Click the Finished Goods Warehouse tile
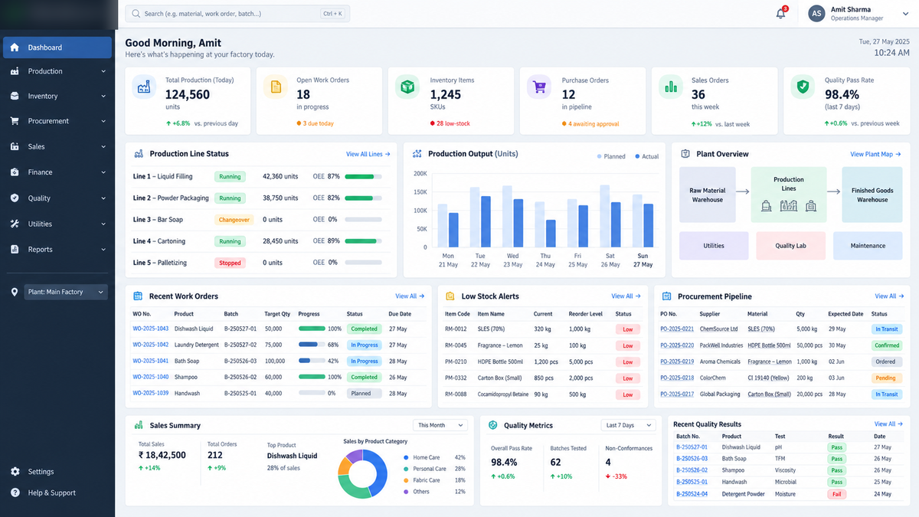Image resolution: width=919 pixels, height=517 pixels. pos(872,195)
